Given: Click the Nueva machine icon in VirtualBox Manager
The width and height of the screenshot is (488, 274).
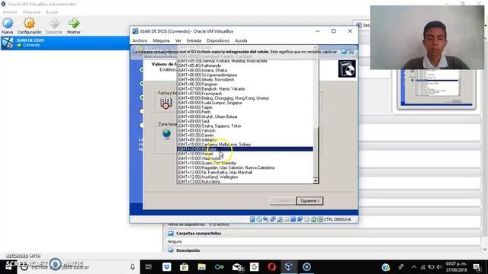Looking at the screenshot, I should tap(8, 24).
